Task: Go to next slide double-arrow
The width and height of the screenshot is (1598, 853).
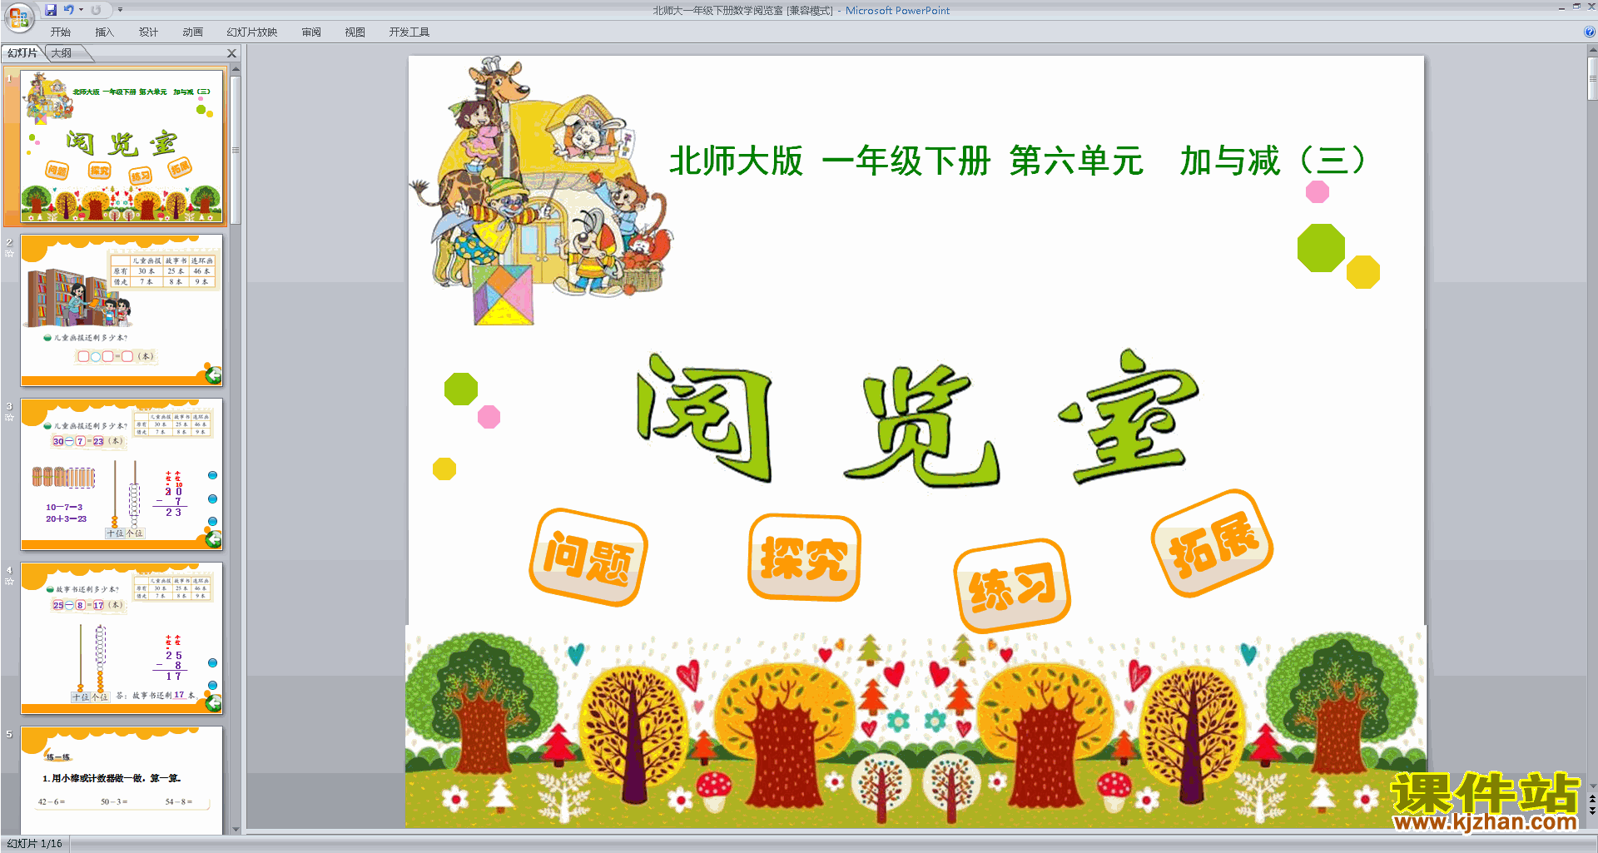Action: click(x=1592, y=811)
